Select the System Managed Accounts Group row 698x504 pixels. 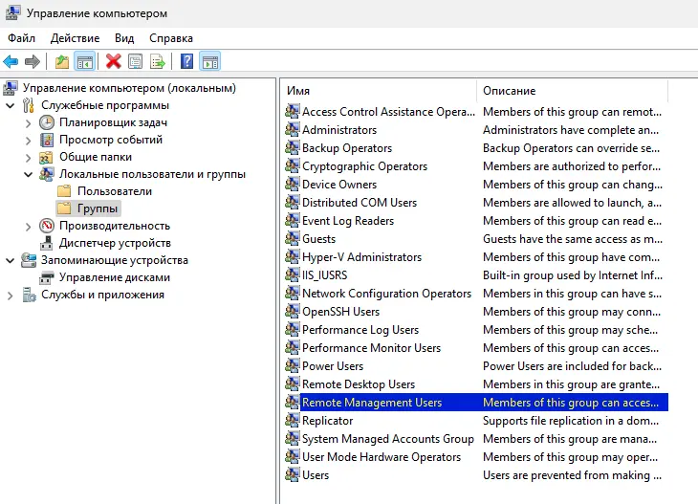388,439
